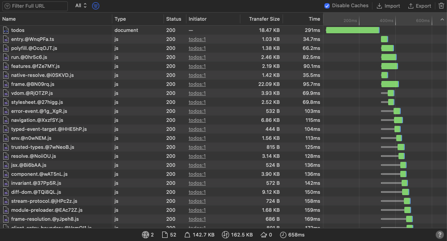Image resolution: width=447 pixels, height=241 pixels.
Task: Click the Import button
Action: tap(388, 6)
